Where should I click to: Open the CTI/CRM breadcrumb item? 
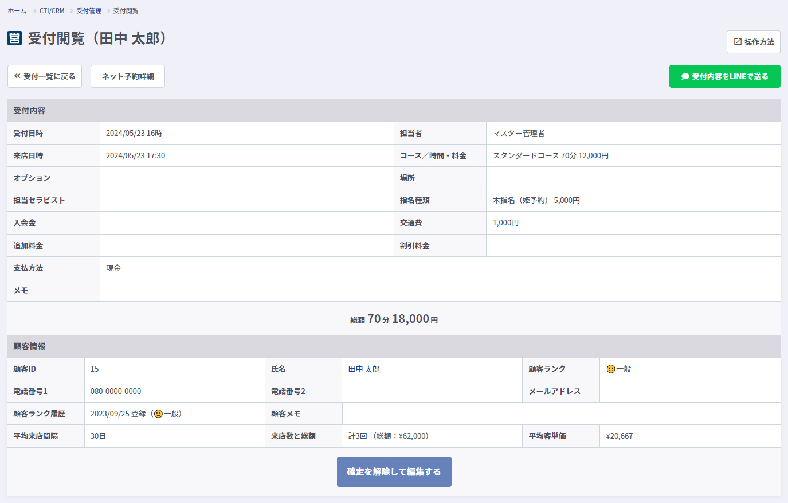pyautogui.click(x=52, y=11)
